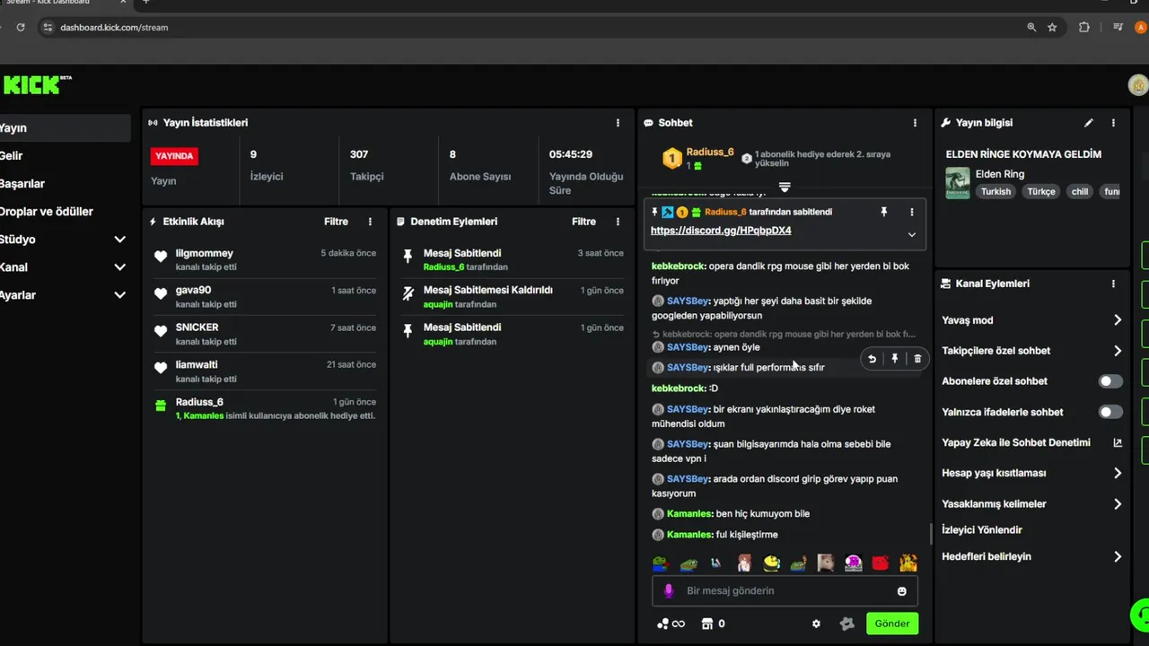This screenshot has height=646, width=1149.
Task: Open the browser extensions puzzle icon
Action: coord(1084,28)
